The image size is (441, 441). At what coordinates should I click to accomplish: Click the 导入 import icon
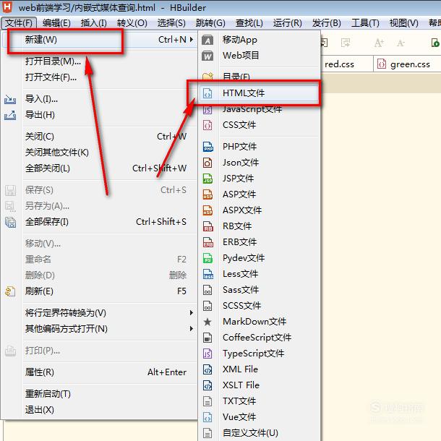[x=10, y=99]
